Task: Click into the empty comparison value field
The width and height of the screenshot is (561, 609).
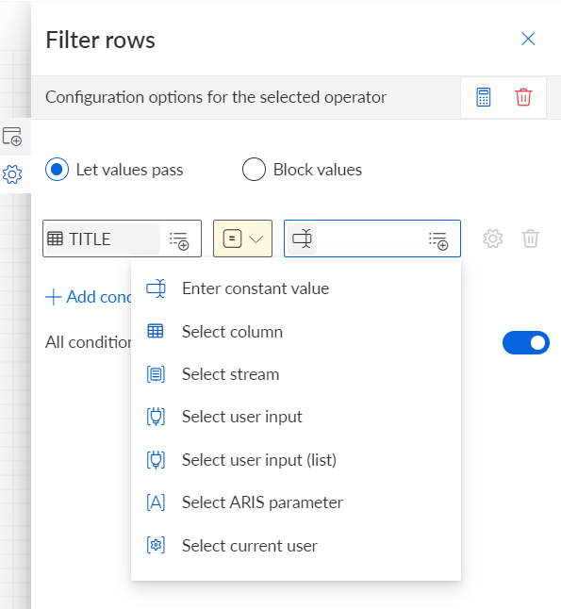Action: pos(372,239)
